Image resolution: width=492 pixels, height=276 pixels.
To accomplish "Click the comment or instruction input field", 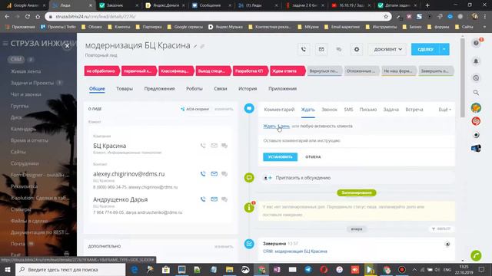I will coord(357,140).
